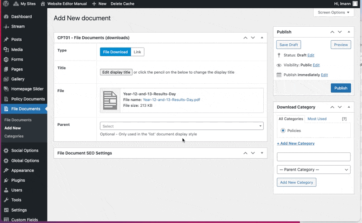This screenshot has width=362, height=223.
Task: Open the Tools sidebar item
Action: [16, 200]
